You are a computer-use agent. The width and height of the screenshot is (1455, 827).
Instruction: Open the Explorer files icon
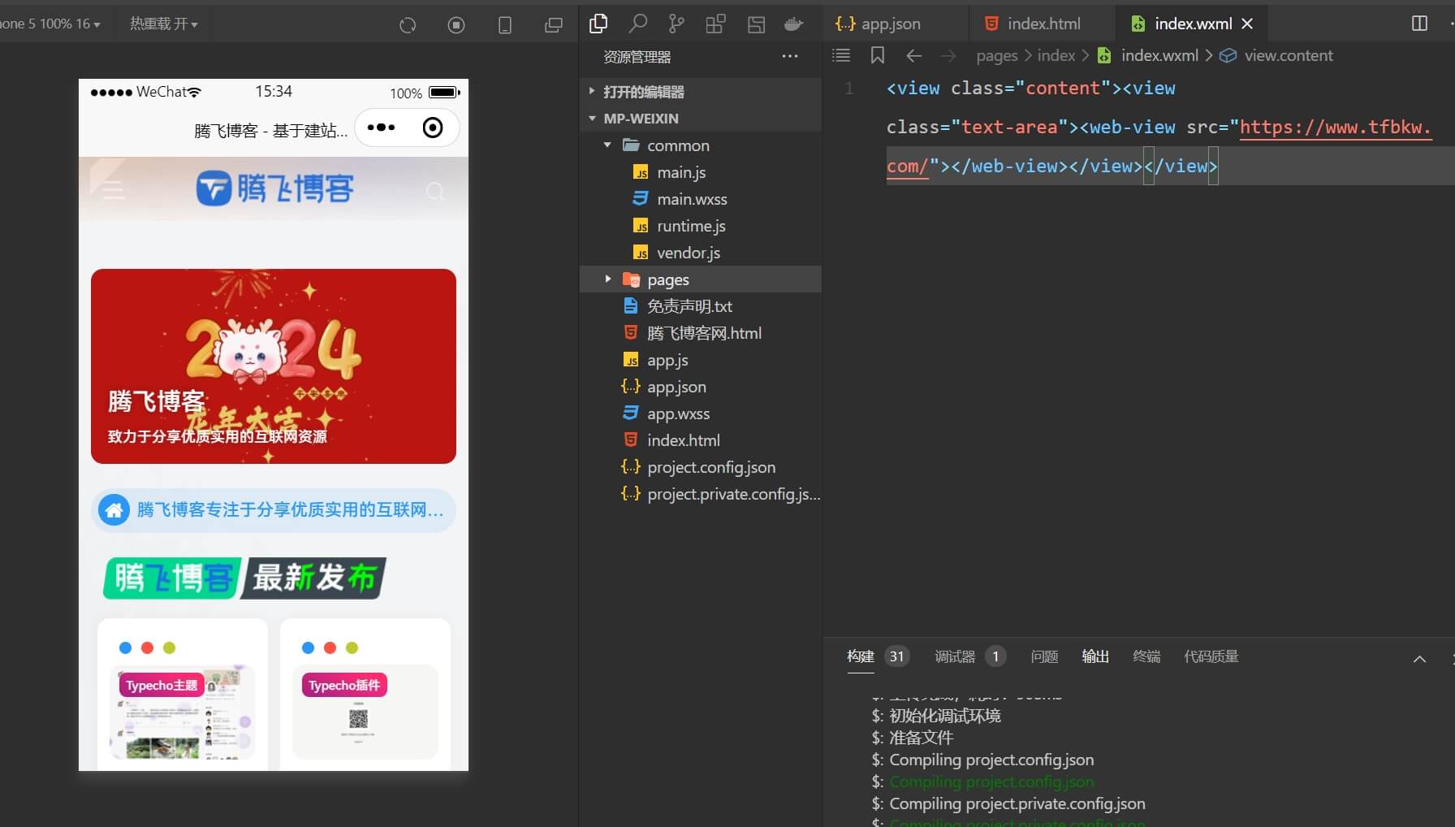(x=598, y=24)
